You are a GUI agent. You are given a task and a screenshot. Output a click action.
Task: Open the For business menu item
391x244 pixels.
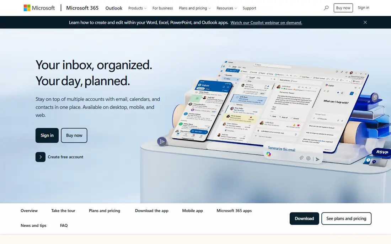point(162,8)
